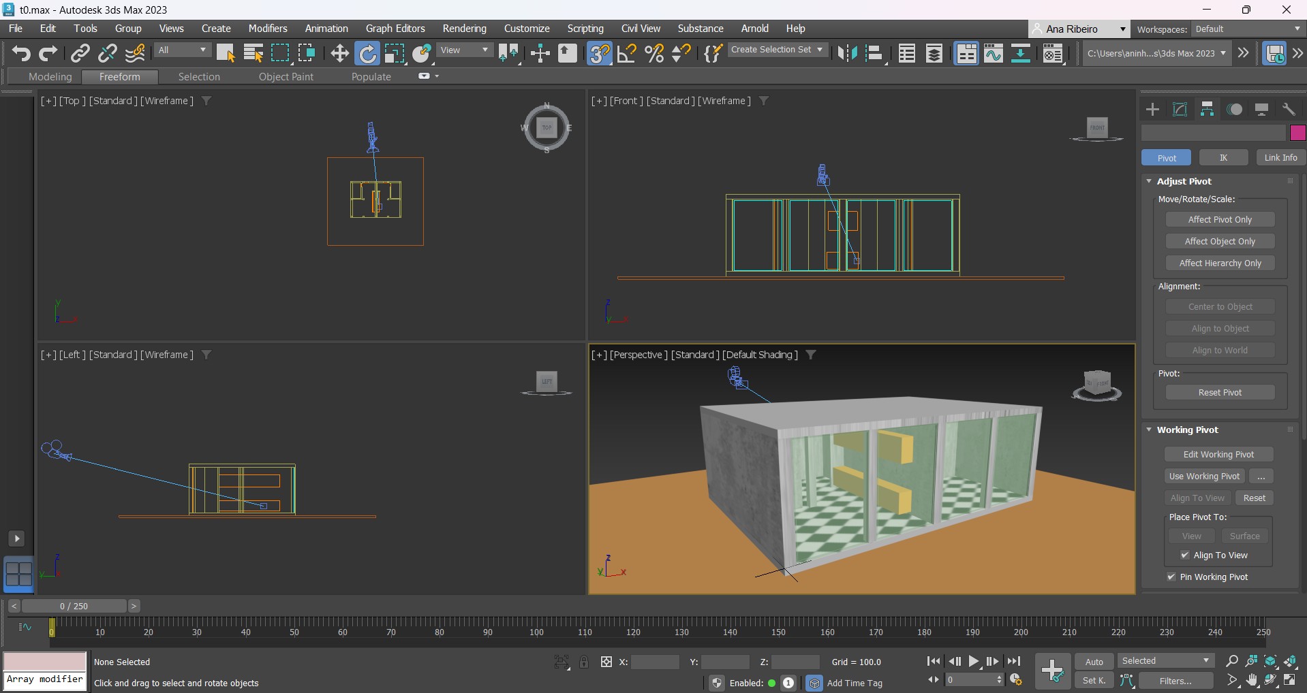Image resolution: width=1307 pixels, height=693 pixels.
Task: Click the Undo arrow icon
Action: (x=21, y=53)
